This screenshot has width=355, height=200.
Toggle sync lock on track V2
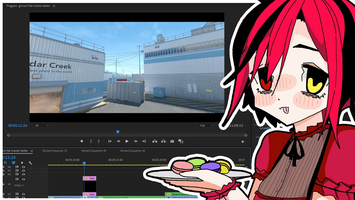17,194
